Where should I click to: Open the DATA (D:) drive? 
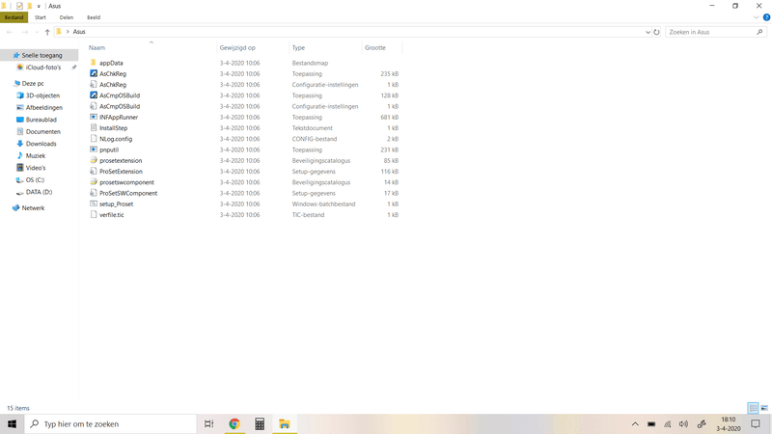click(x=39, y=192)
